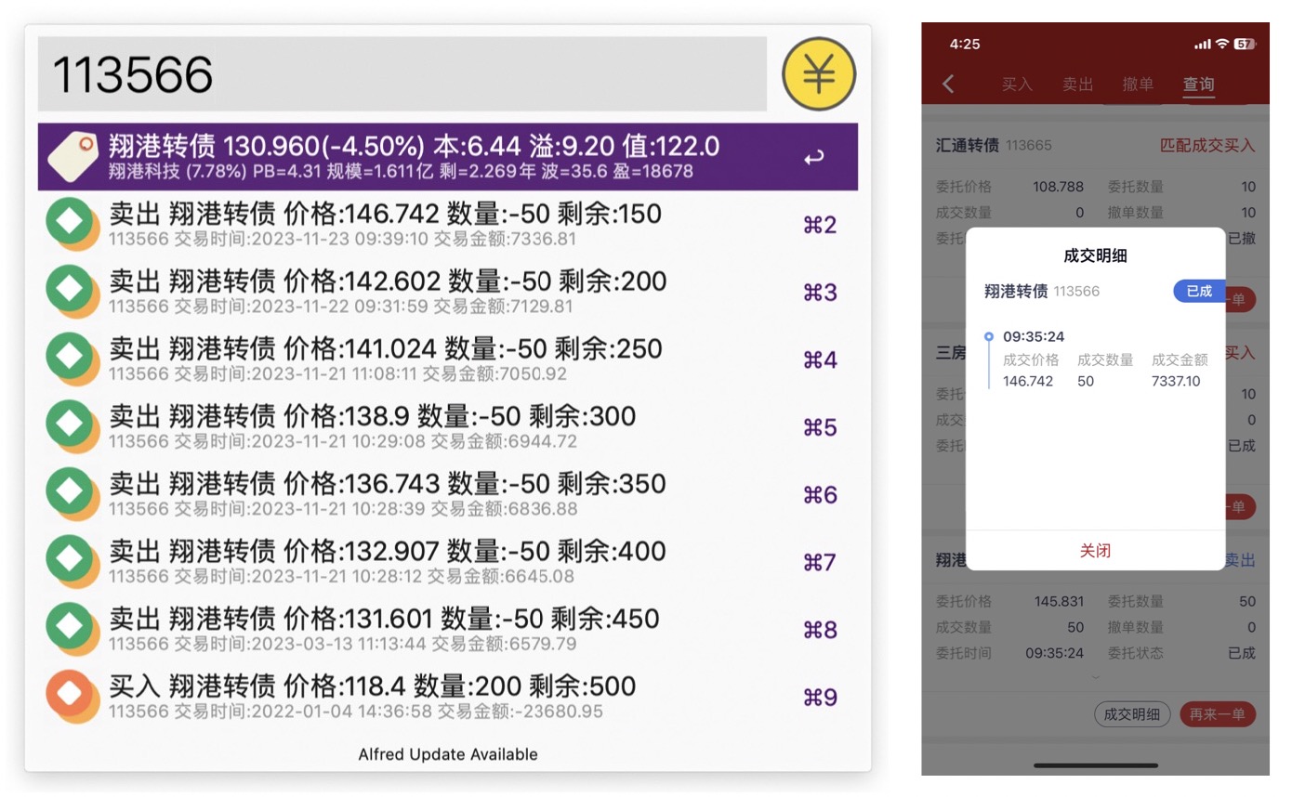Select the sell record at price 141.024
This screenshot has height=797, width=1292.
pyautogui.click(x=446, y=359)
